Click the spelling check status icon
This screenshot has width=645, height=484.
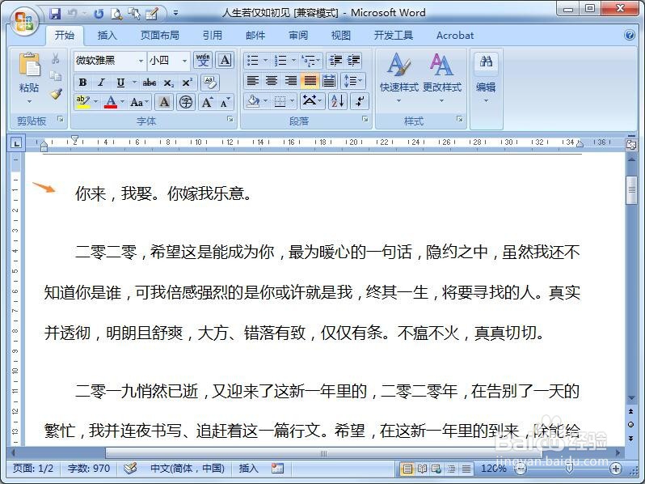[130, 469]
